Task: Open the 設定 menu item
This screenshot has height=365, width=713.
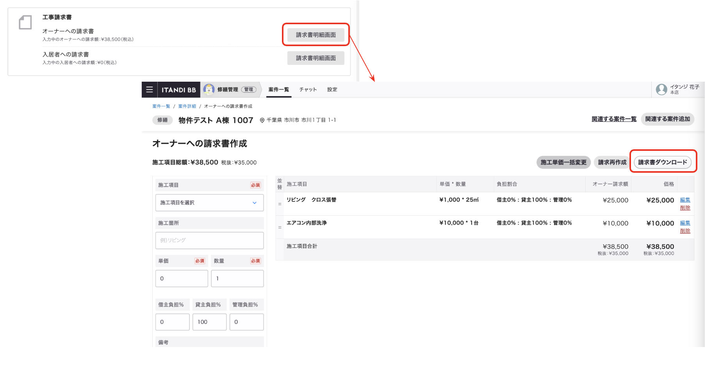Action: click(x=332, y=89)
